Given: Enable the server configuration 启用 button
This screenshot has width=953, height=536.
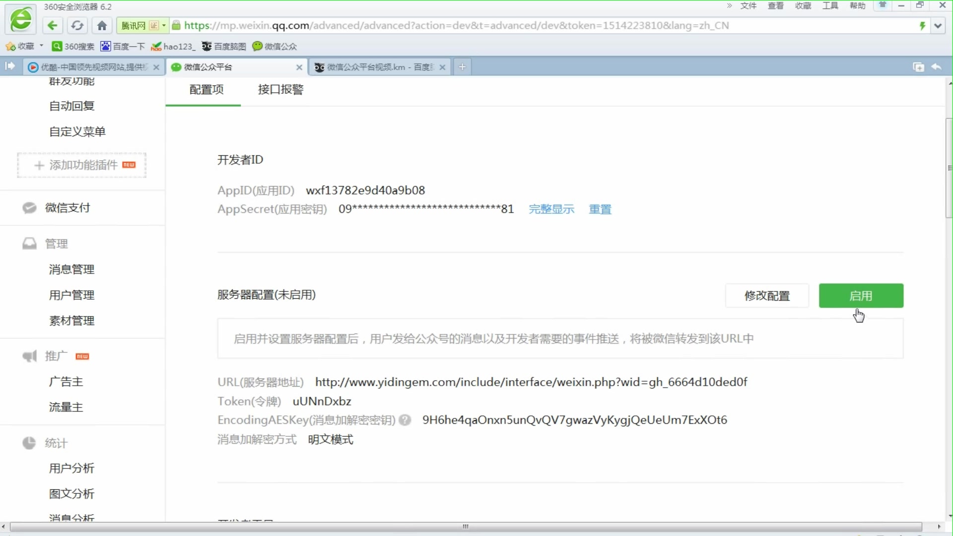Looking at the screenshot, I should pos(861,296).
